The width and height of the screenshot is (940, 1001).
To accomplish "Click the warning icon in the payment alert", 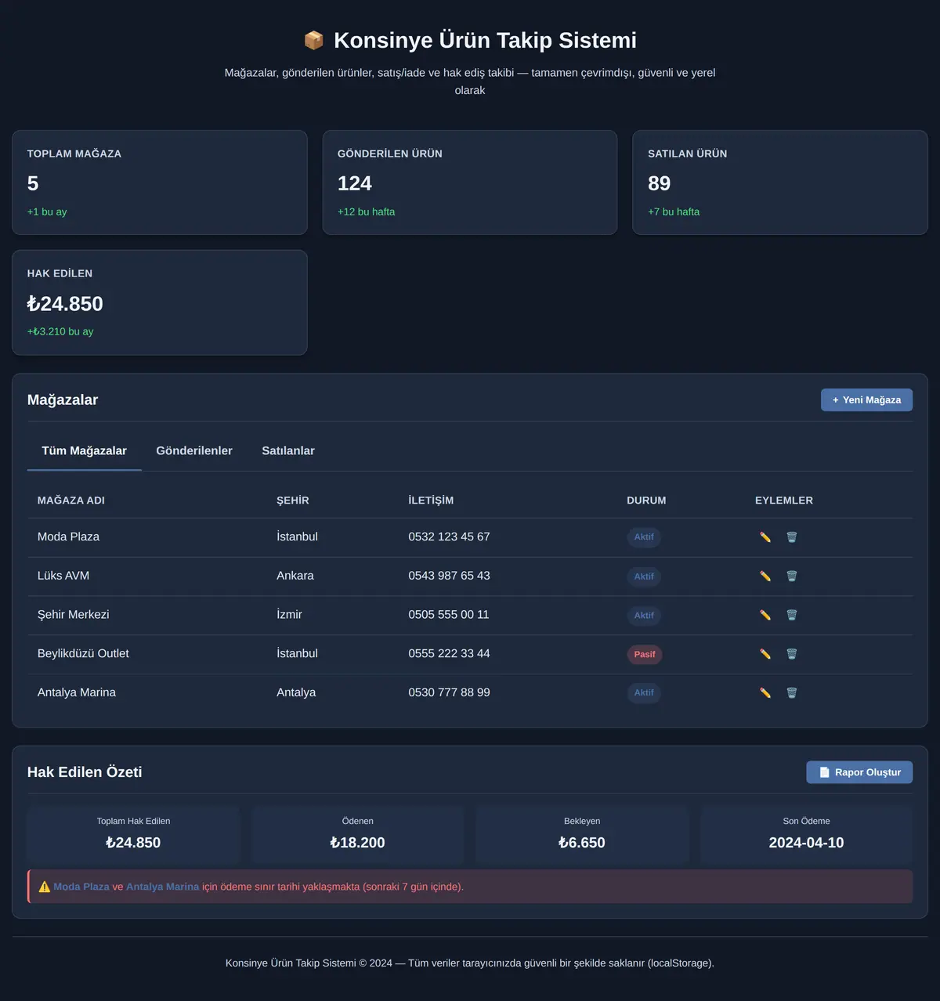I will (45, 887).
